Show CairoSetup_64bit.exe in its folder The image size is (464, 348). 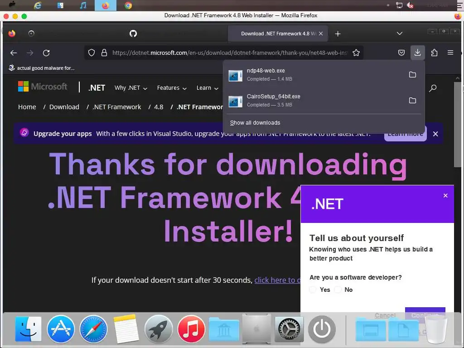[x=412, y=100]
